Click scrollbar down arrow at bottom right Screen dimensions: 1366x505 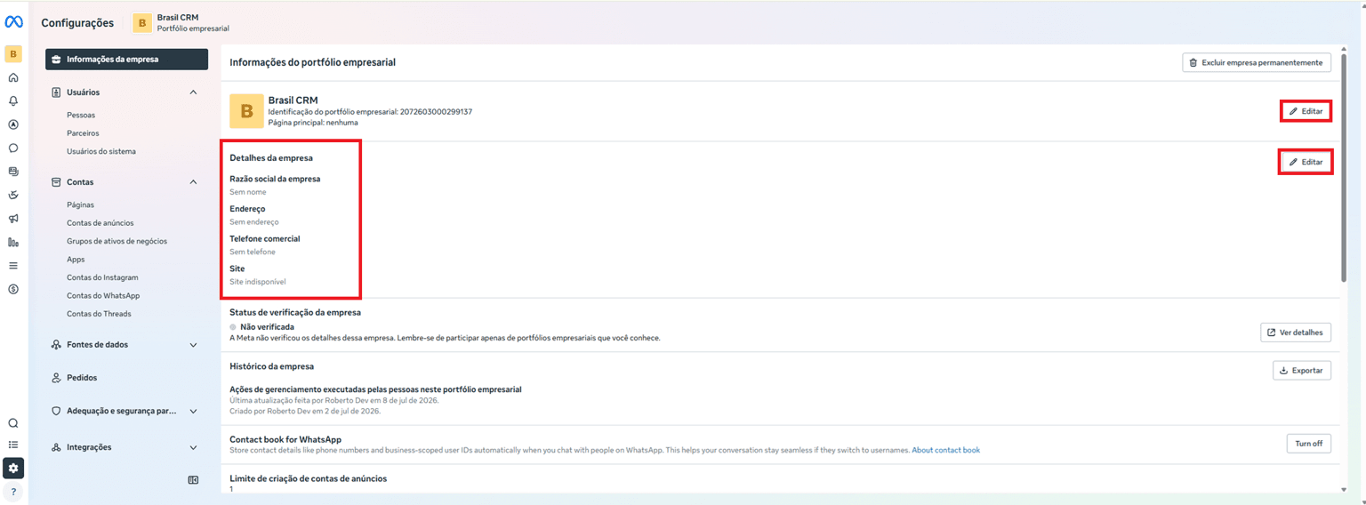[1344, 489]
